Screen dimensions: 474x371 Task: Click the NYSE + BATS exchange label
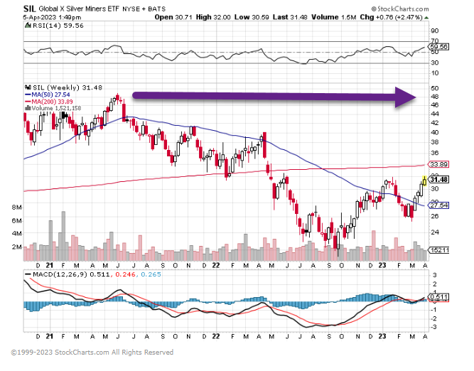pos(144,9)
